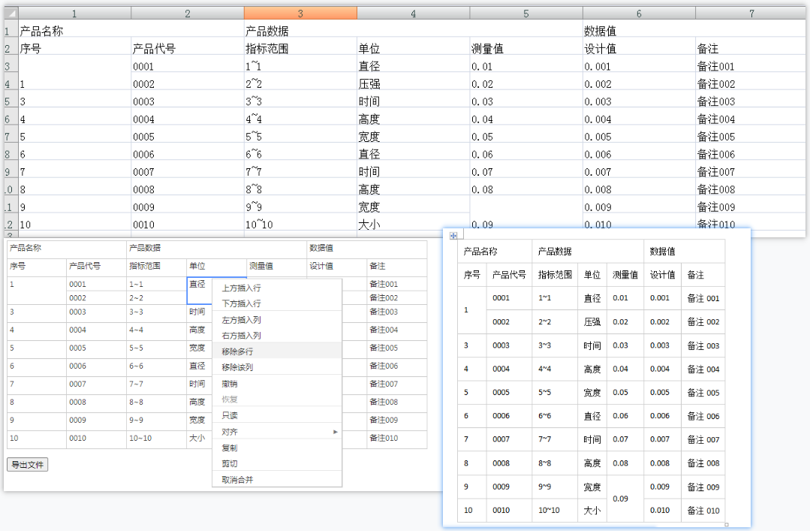Toggle "只读" read-only mode
This screenshot has width=810, height=531.
click(240, 415)
